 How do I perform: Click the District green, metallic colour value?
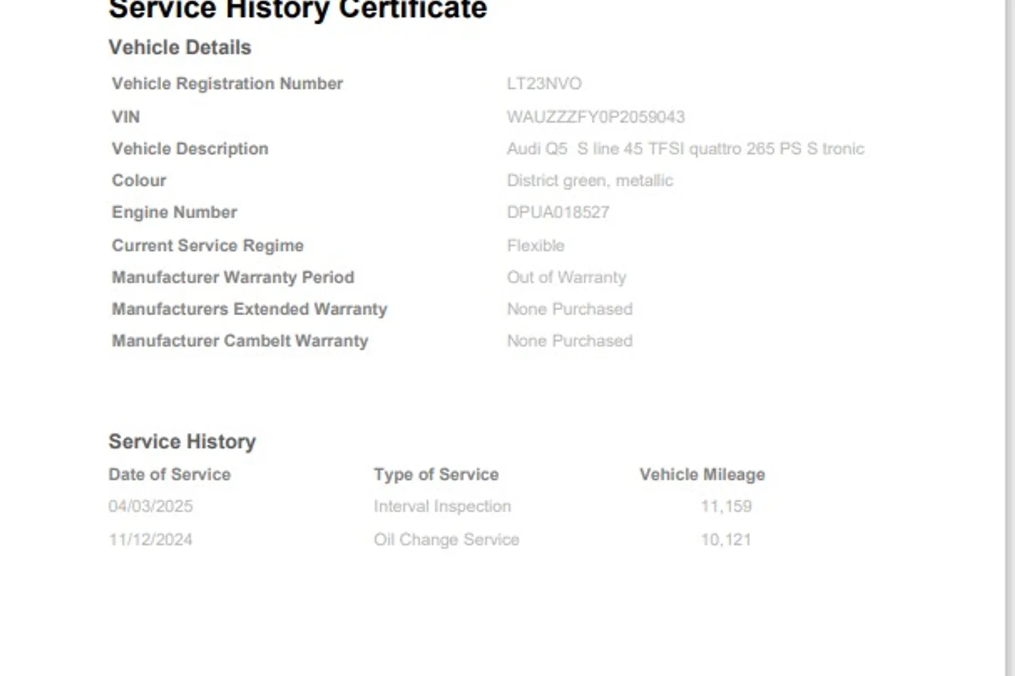tap(589, 181)
